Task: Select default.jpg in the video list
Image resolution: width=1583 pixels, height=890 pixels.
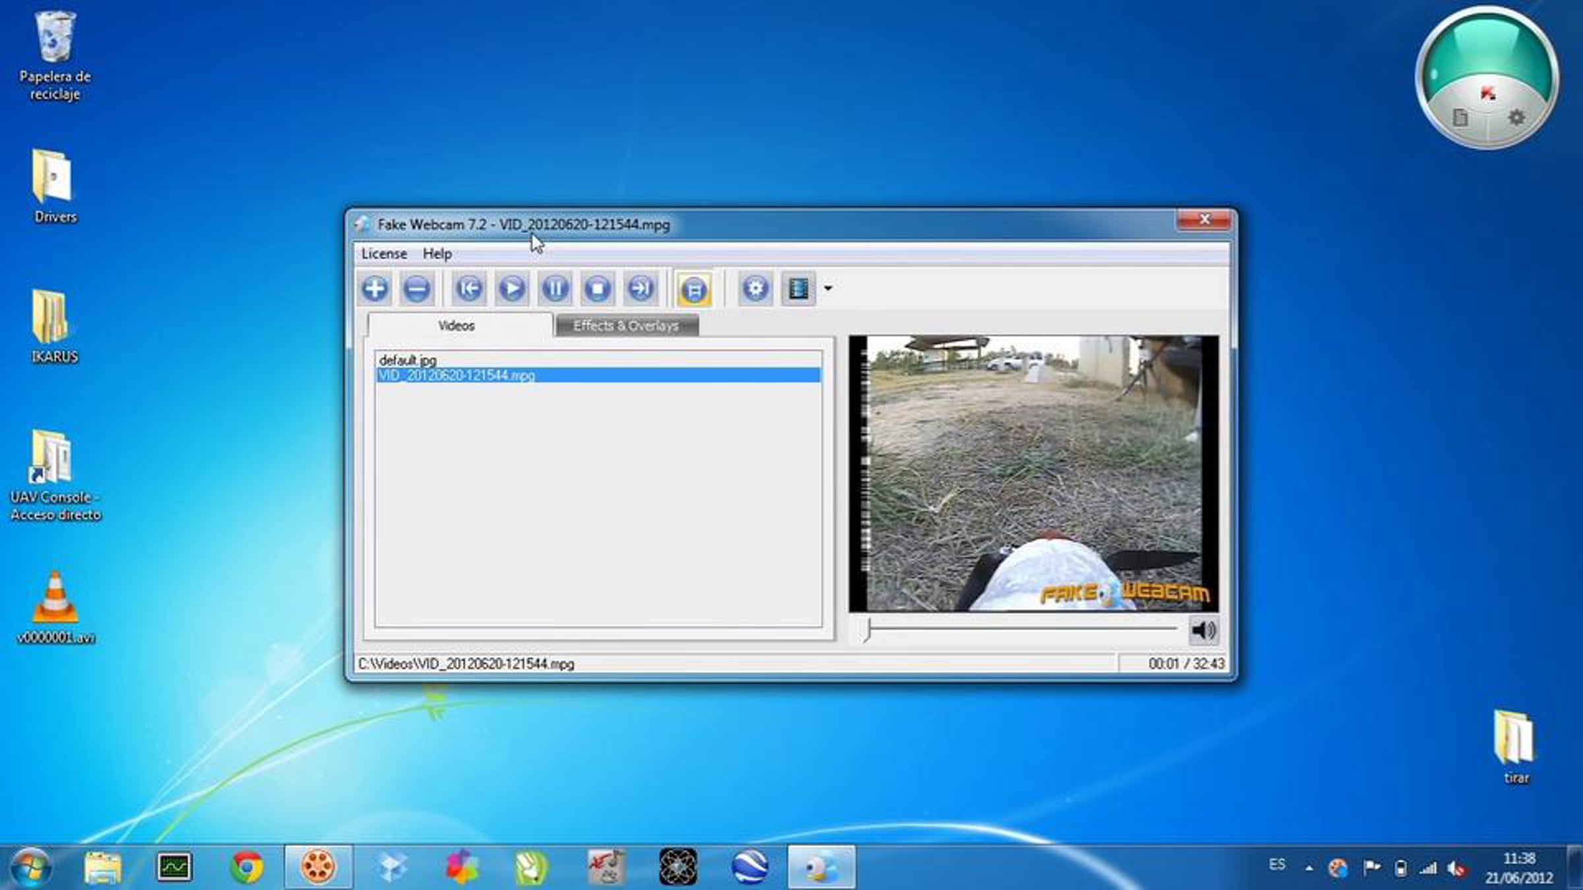Action: (x=598, y=360)
